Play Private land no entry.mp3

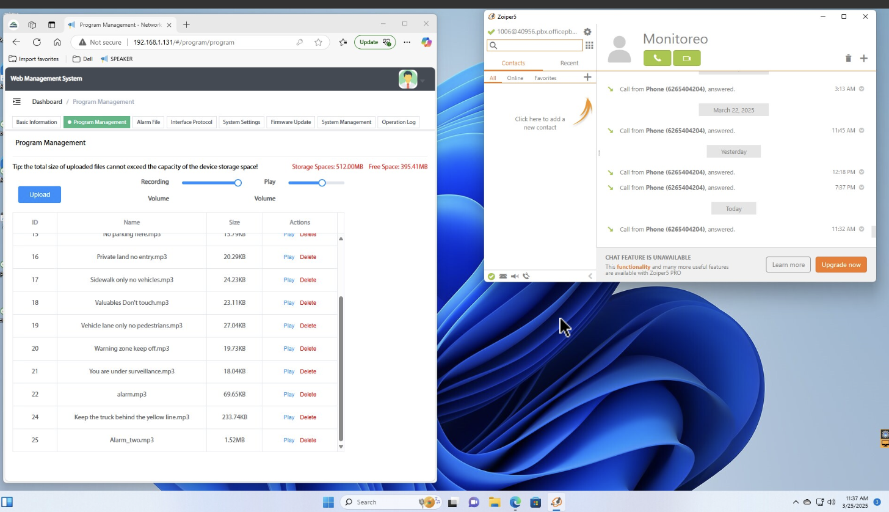coord(289,257)
